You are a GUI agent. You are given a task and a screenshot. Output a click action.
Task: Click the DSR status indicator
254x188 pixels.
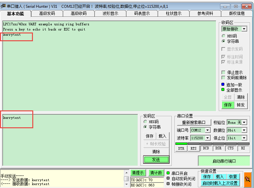tap(218, 148)
